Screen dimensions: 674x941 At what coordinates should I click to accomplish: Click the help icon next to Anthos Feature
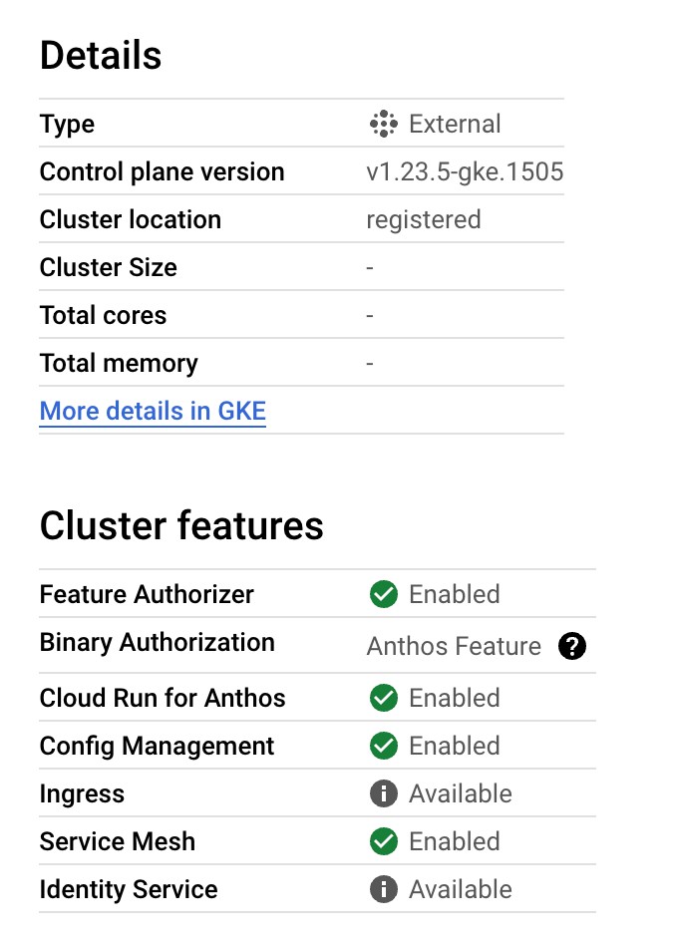571,647
